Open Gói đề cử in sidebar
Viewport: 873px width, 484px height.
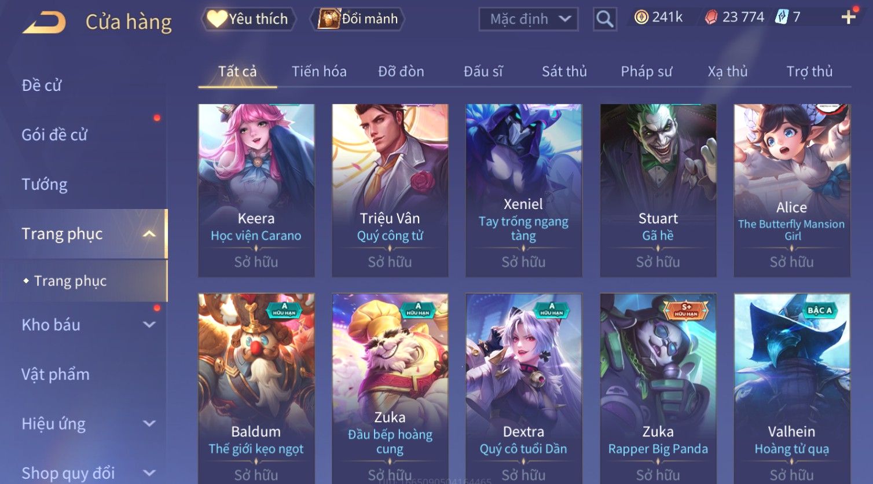[54, 135]
